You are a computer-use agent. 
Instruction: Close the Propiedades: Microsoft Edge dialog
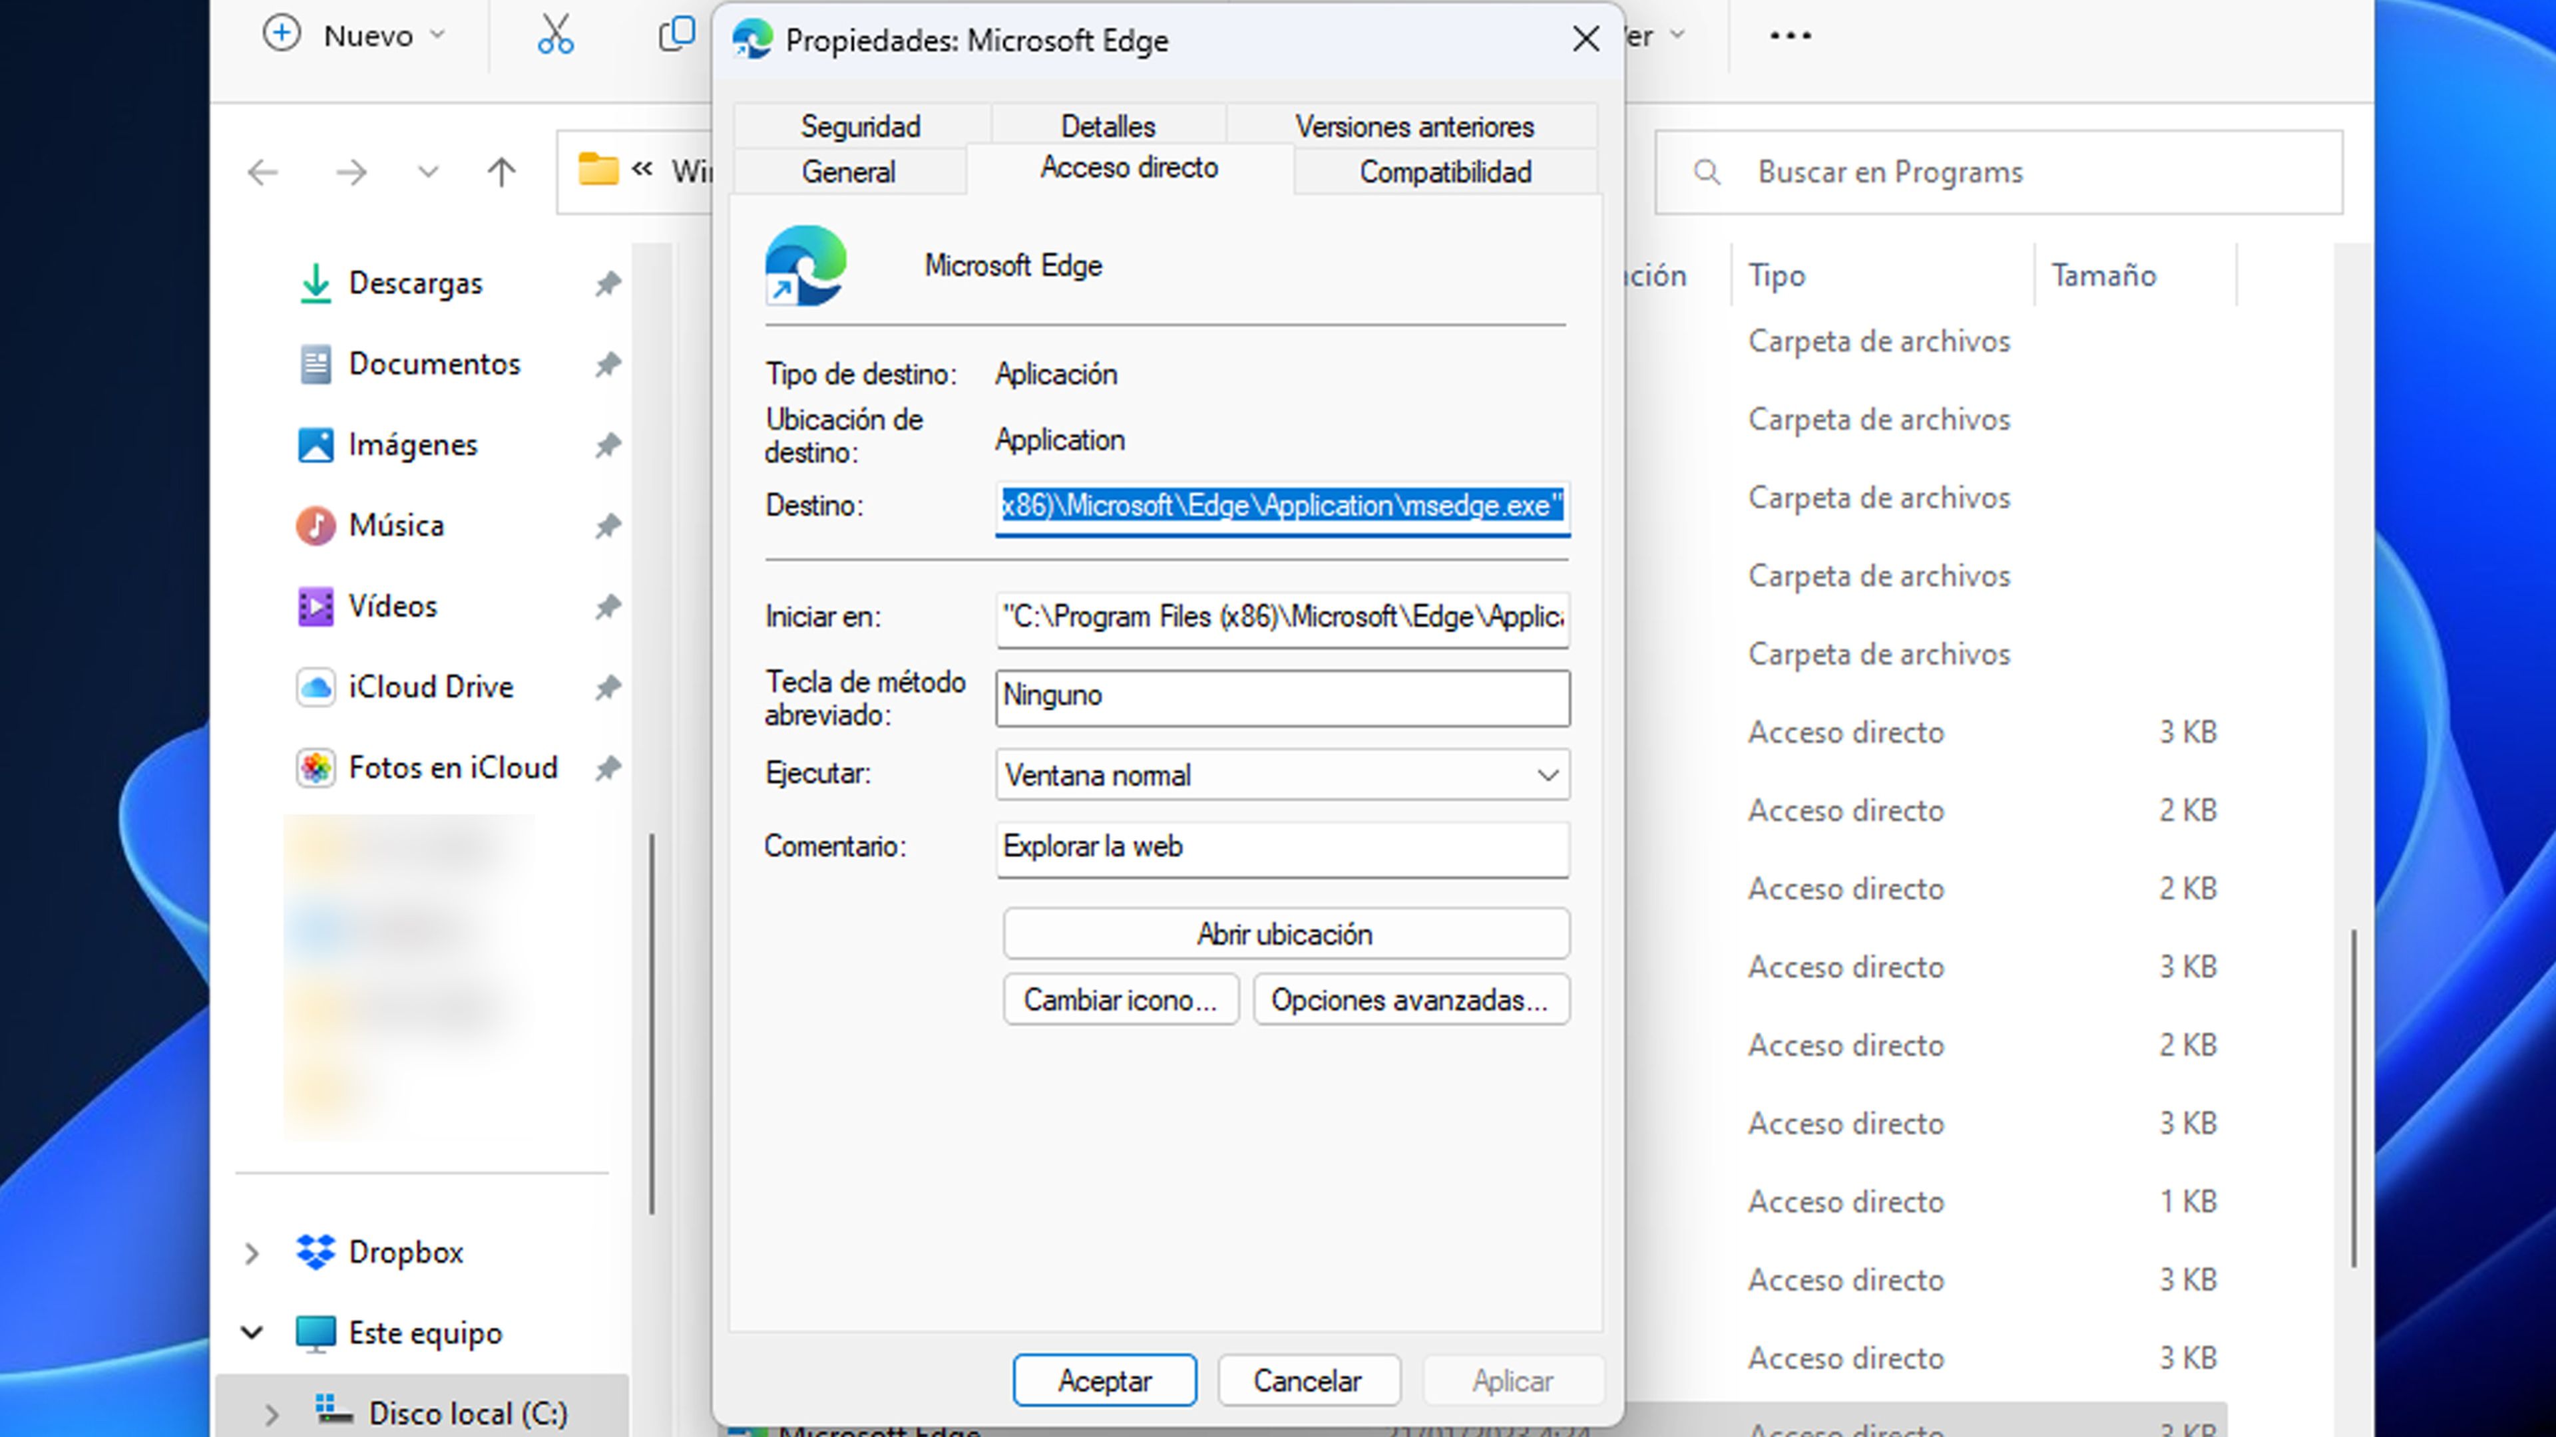coord(1586,40)
